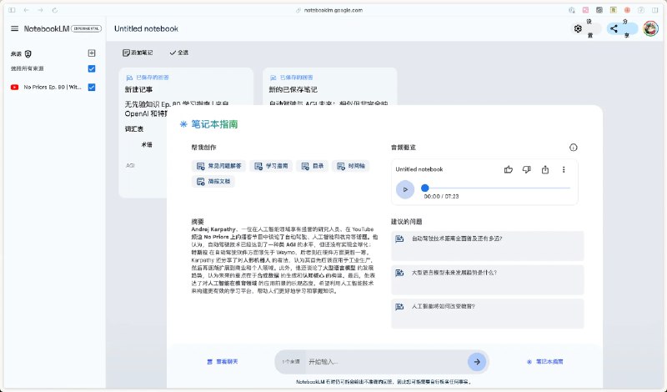Create 目录 table of contents

[312, 166]
